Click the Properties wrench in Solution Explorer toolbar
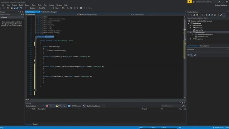Image resolution: width=229 pixels, height=129 pixels. coord(221,15)
